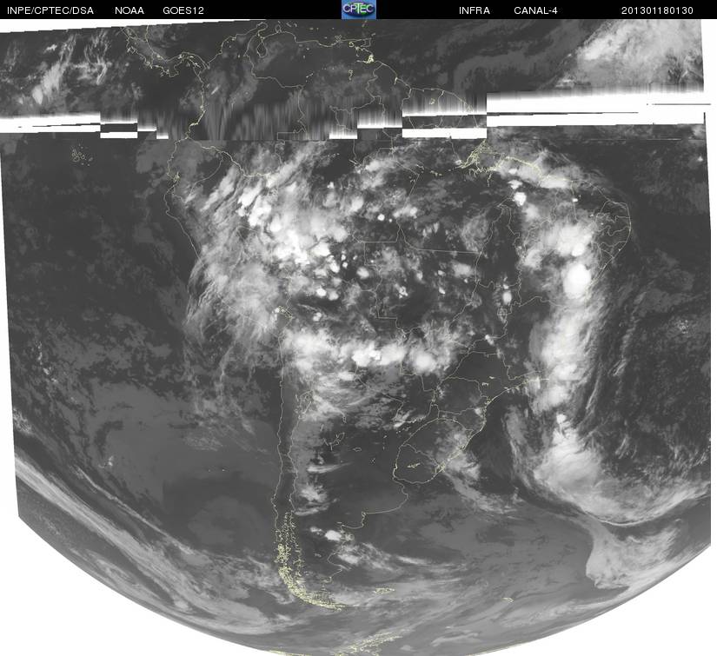Click the 201301180130 timestamp

[657, 10]
